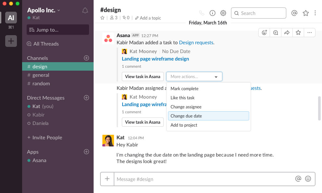Click the Search field
This screenshot has height=193, width=322.
pos(259,13)
